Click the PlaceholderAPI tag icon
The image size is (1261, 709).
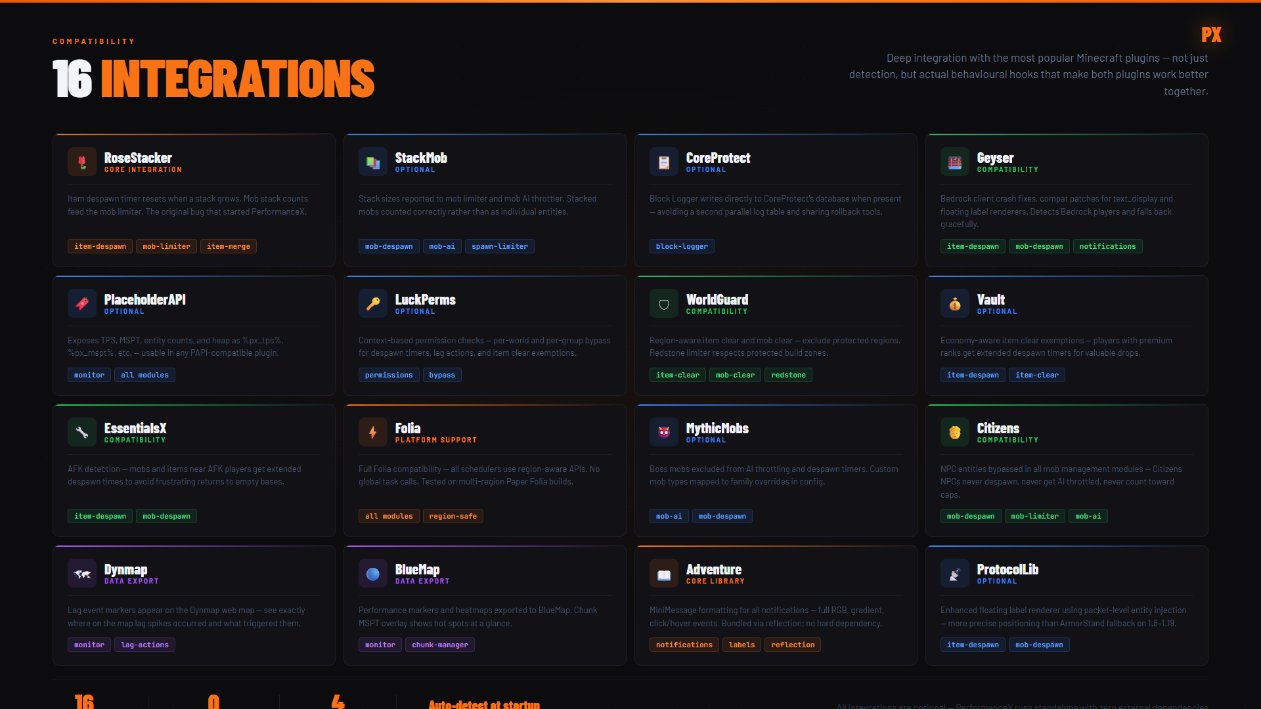82,303
